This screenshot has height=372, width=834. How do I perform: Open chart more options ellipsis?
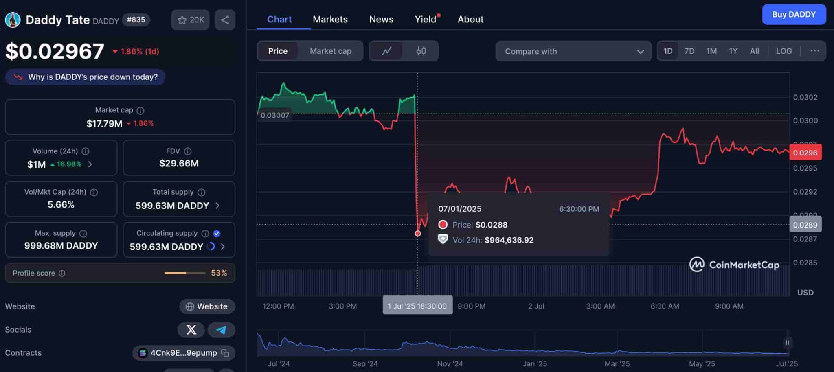pos(814,51)
